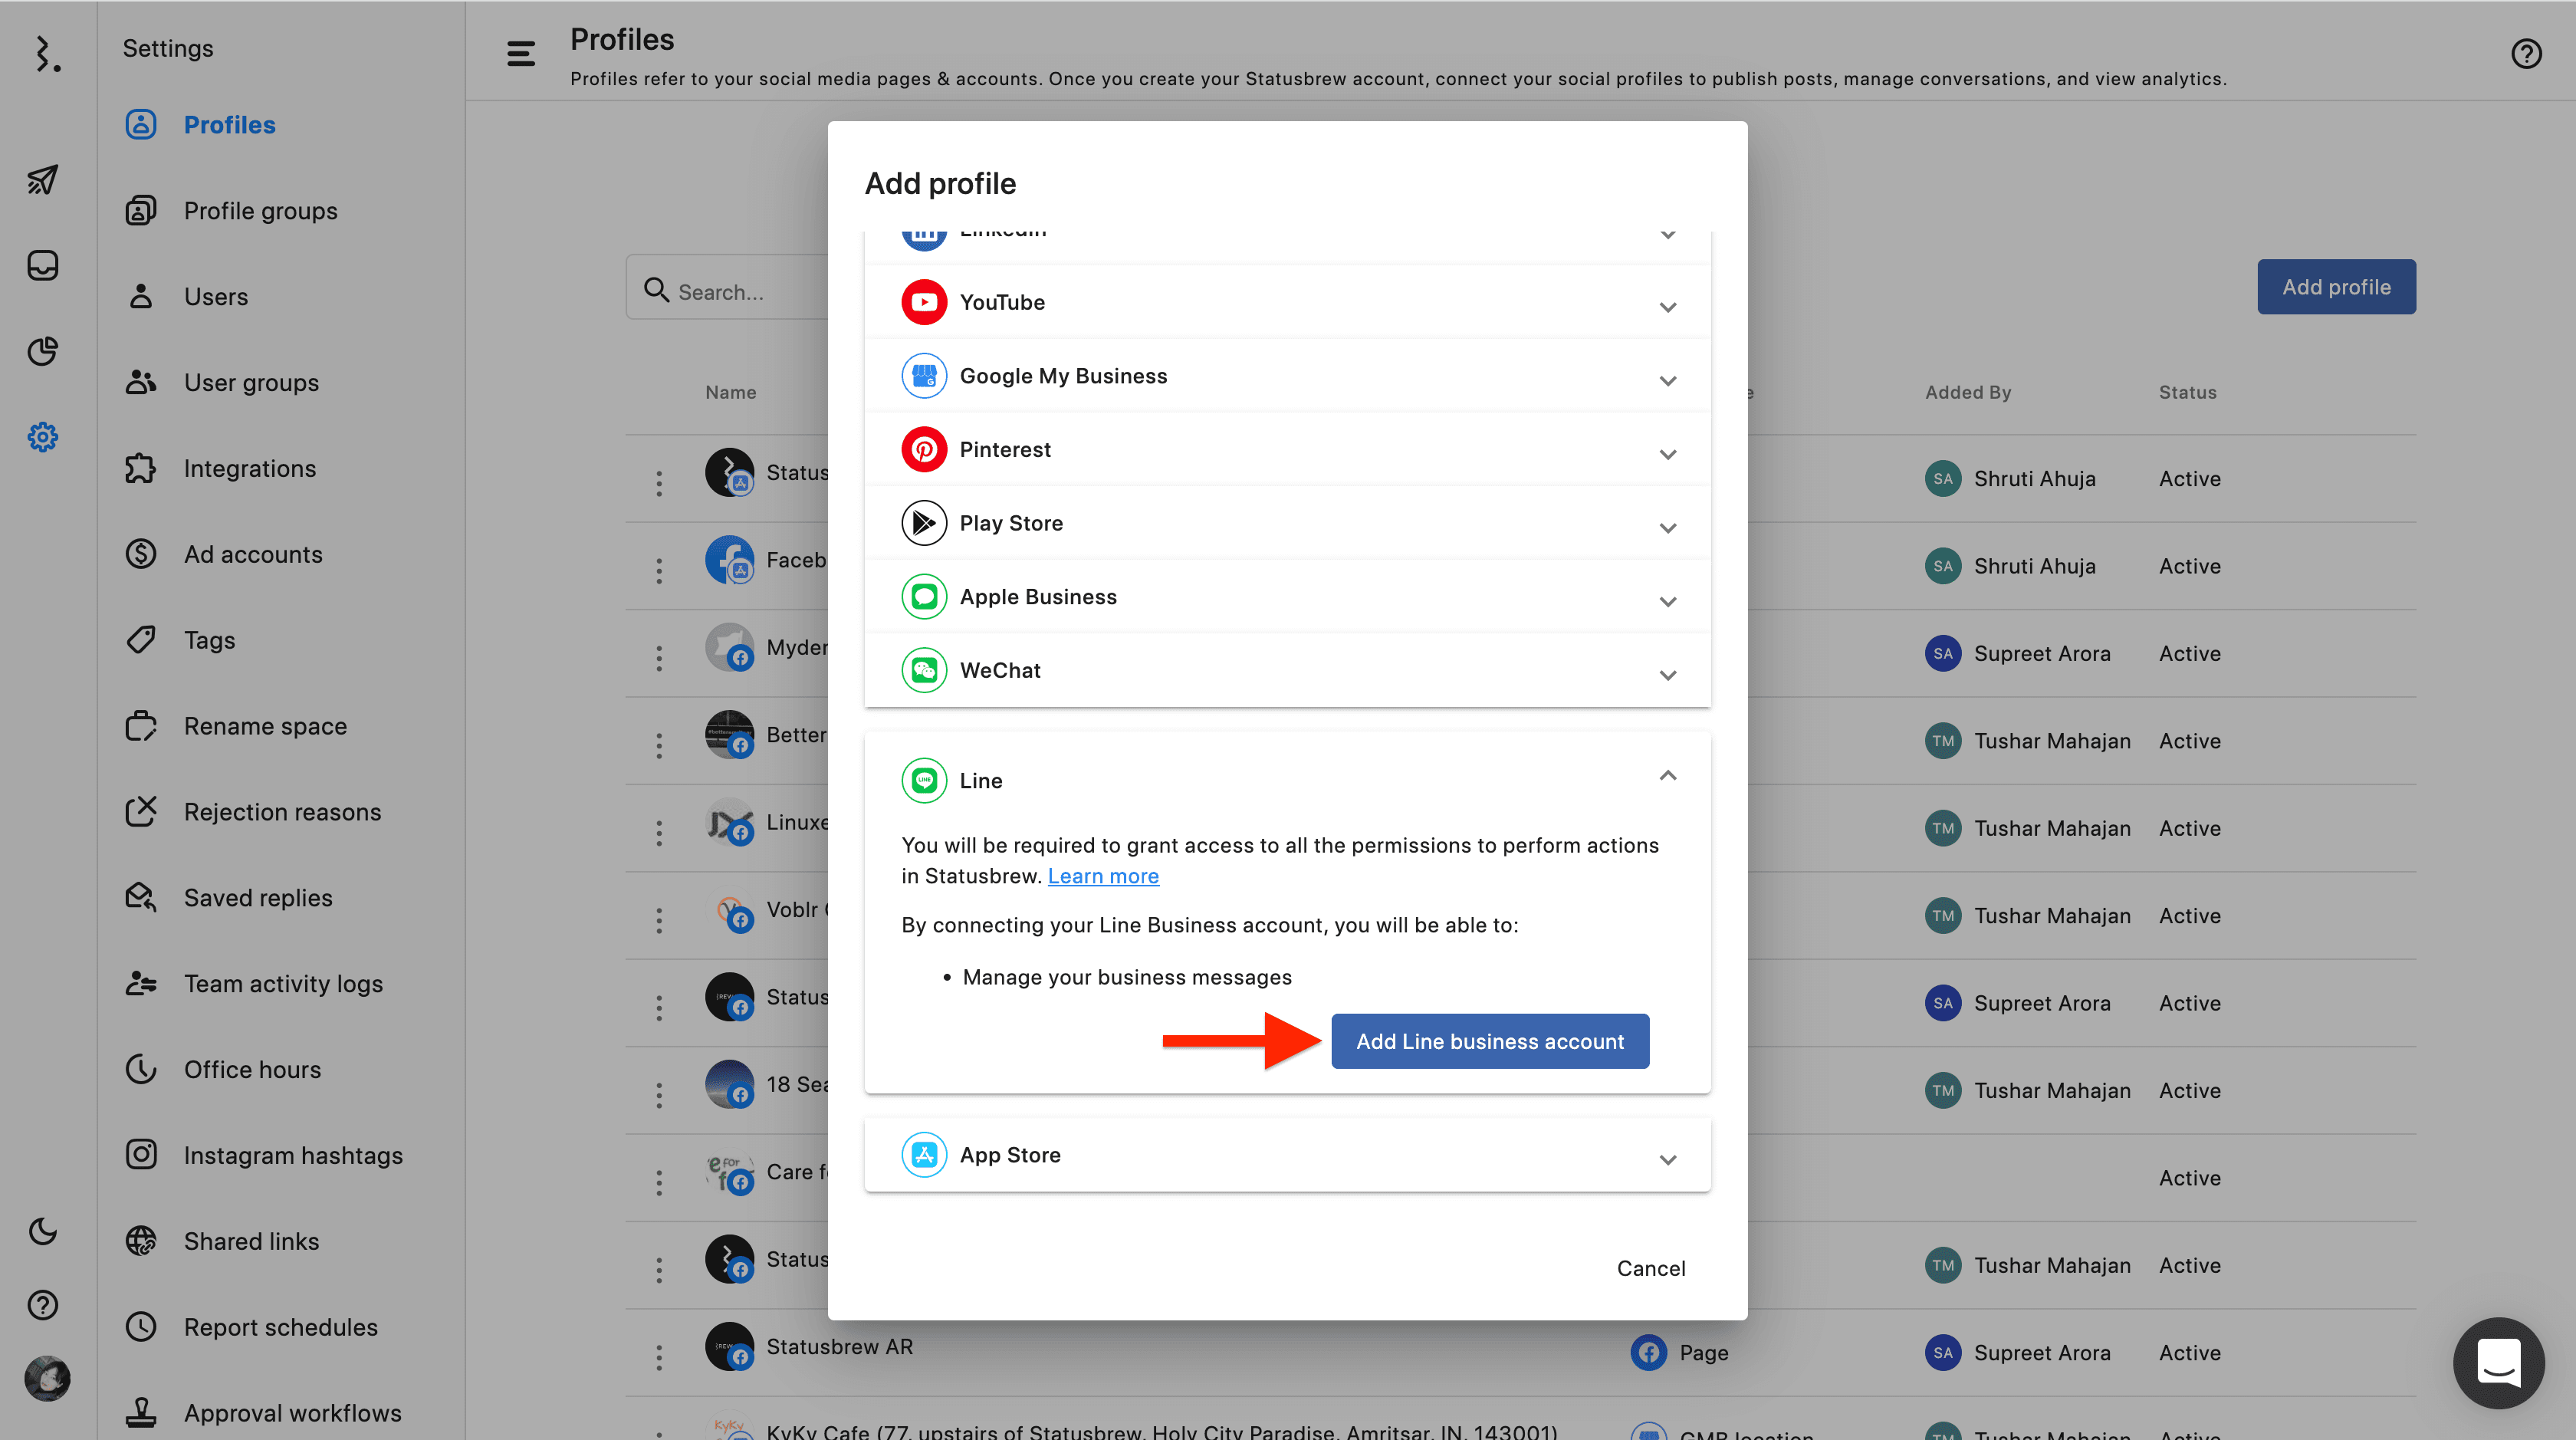Toggle dark mode moon icon
Screen dimensions: 2576x1440
point(43,1231)
